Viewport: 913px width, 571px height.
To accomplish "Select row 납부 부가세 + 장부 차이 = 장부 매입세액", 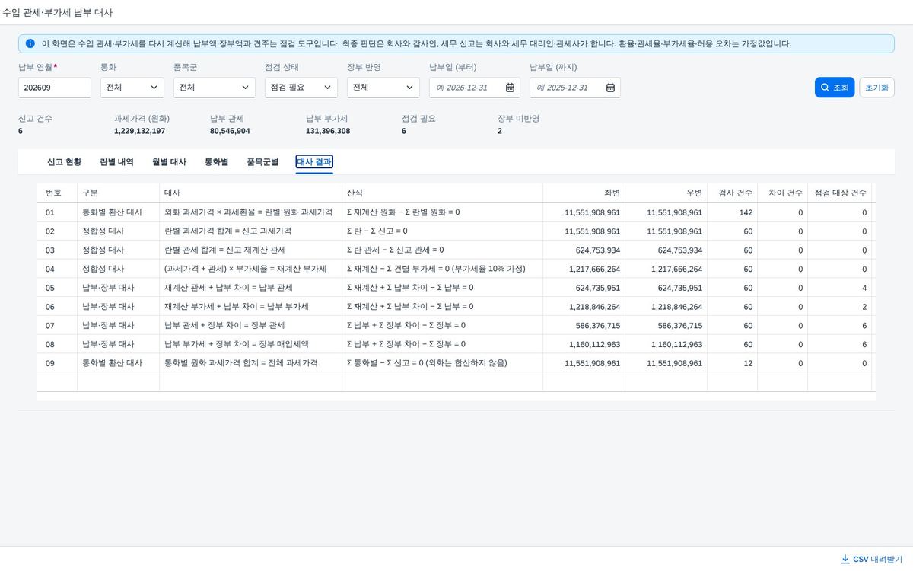I will 456,344.
